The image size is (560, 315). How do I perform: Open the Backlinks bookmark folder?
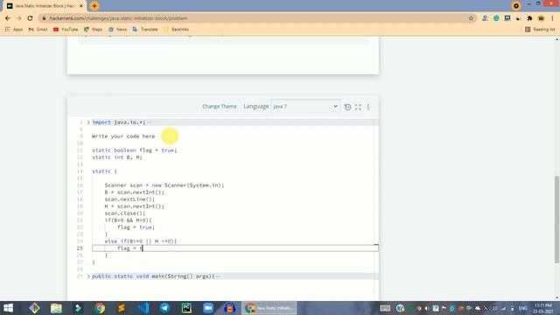click(177, 29)
